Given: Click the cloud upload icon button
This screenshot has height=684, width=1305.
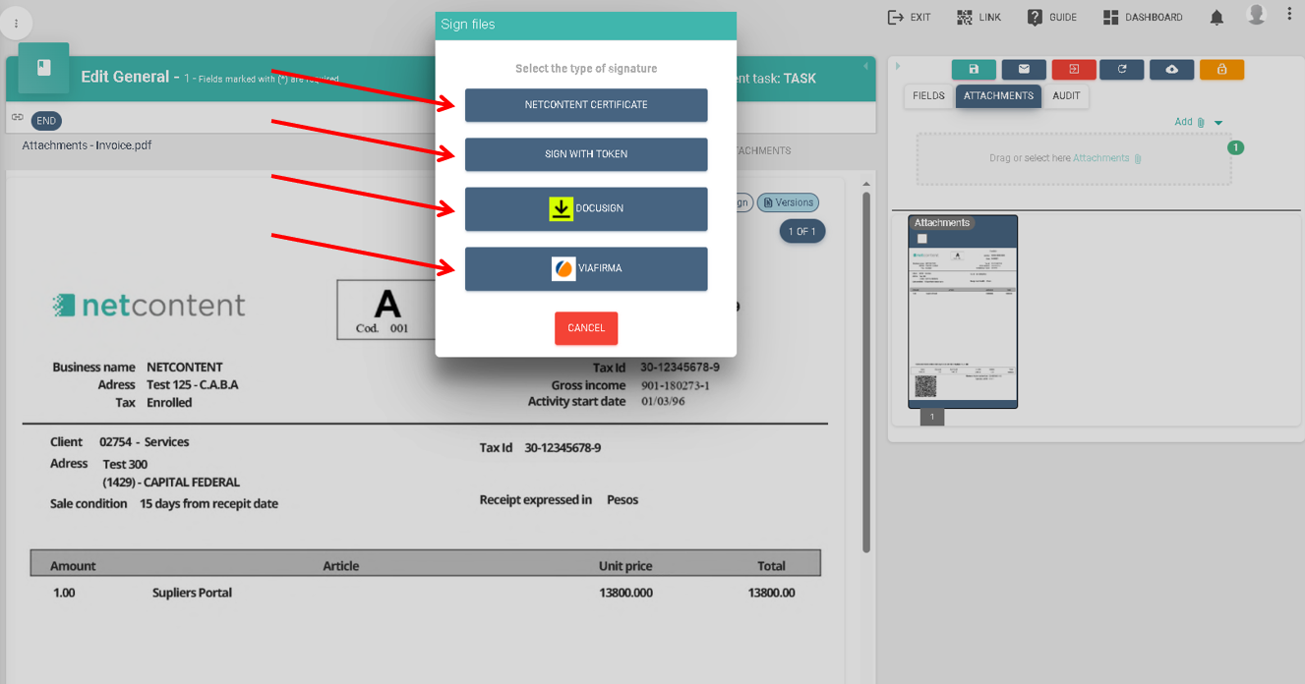Looking at the screenshot, I should click(1171, 69).
